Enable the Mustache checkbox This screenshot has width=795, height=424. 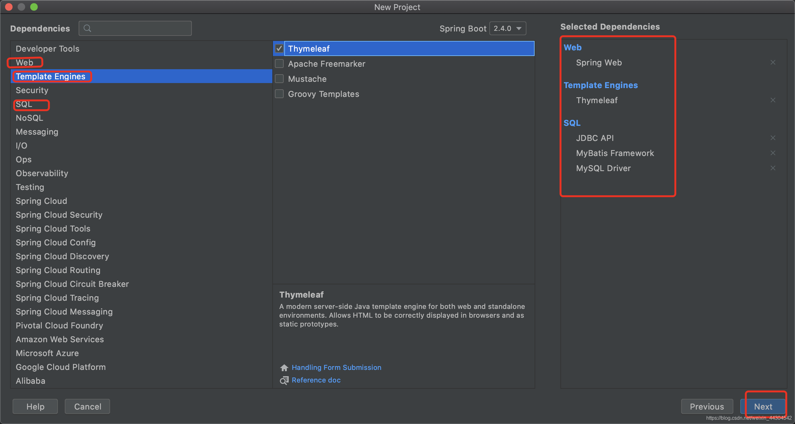(279, 79)
